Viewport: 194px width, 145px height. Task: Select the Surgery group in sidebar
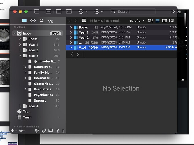(40, 101)
